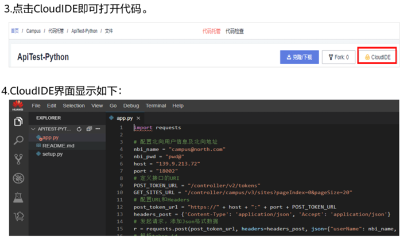Open setup.py from the Explorer tree
Image resolution: width=419 pixels, height=239 pixels.
(52, 154)
